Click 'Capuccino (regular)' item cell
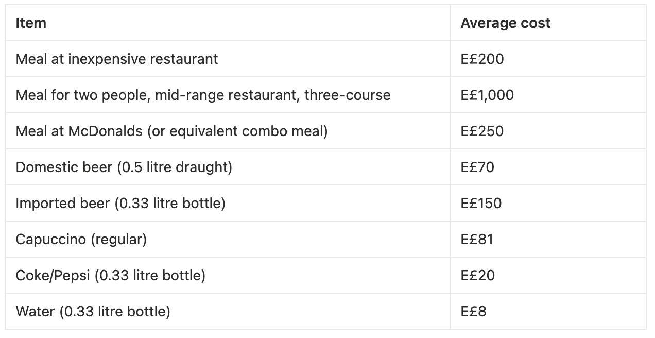This screenshot has height=338, width=655. 81,240
